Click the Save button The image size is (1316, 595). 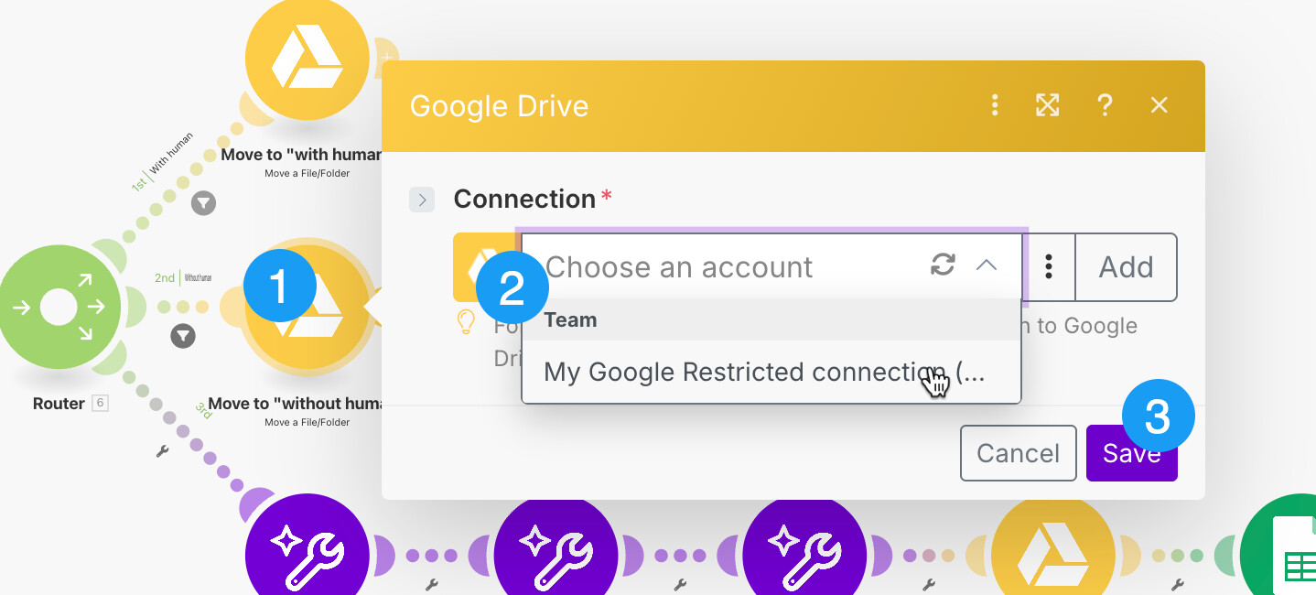1131,454
